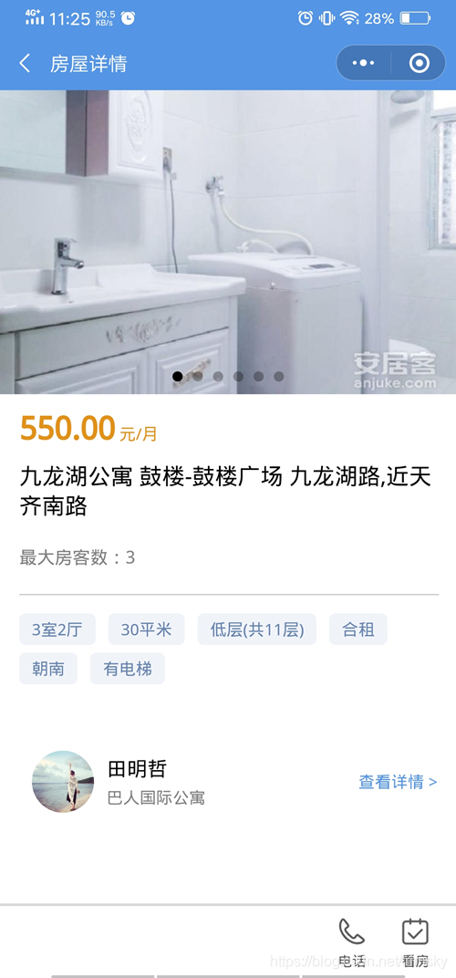Select the last carousel dot
This screenshot has height=978, width=456.
click(279, 376)
